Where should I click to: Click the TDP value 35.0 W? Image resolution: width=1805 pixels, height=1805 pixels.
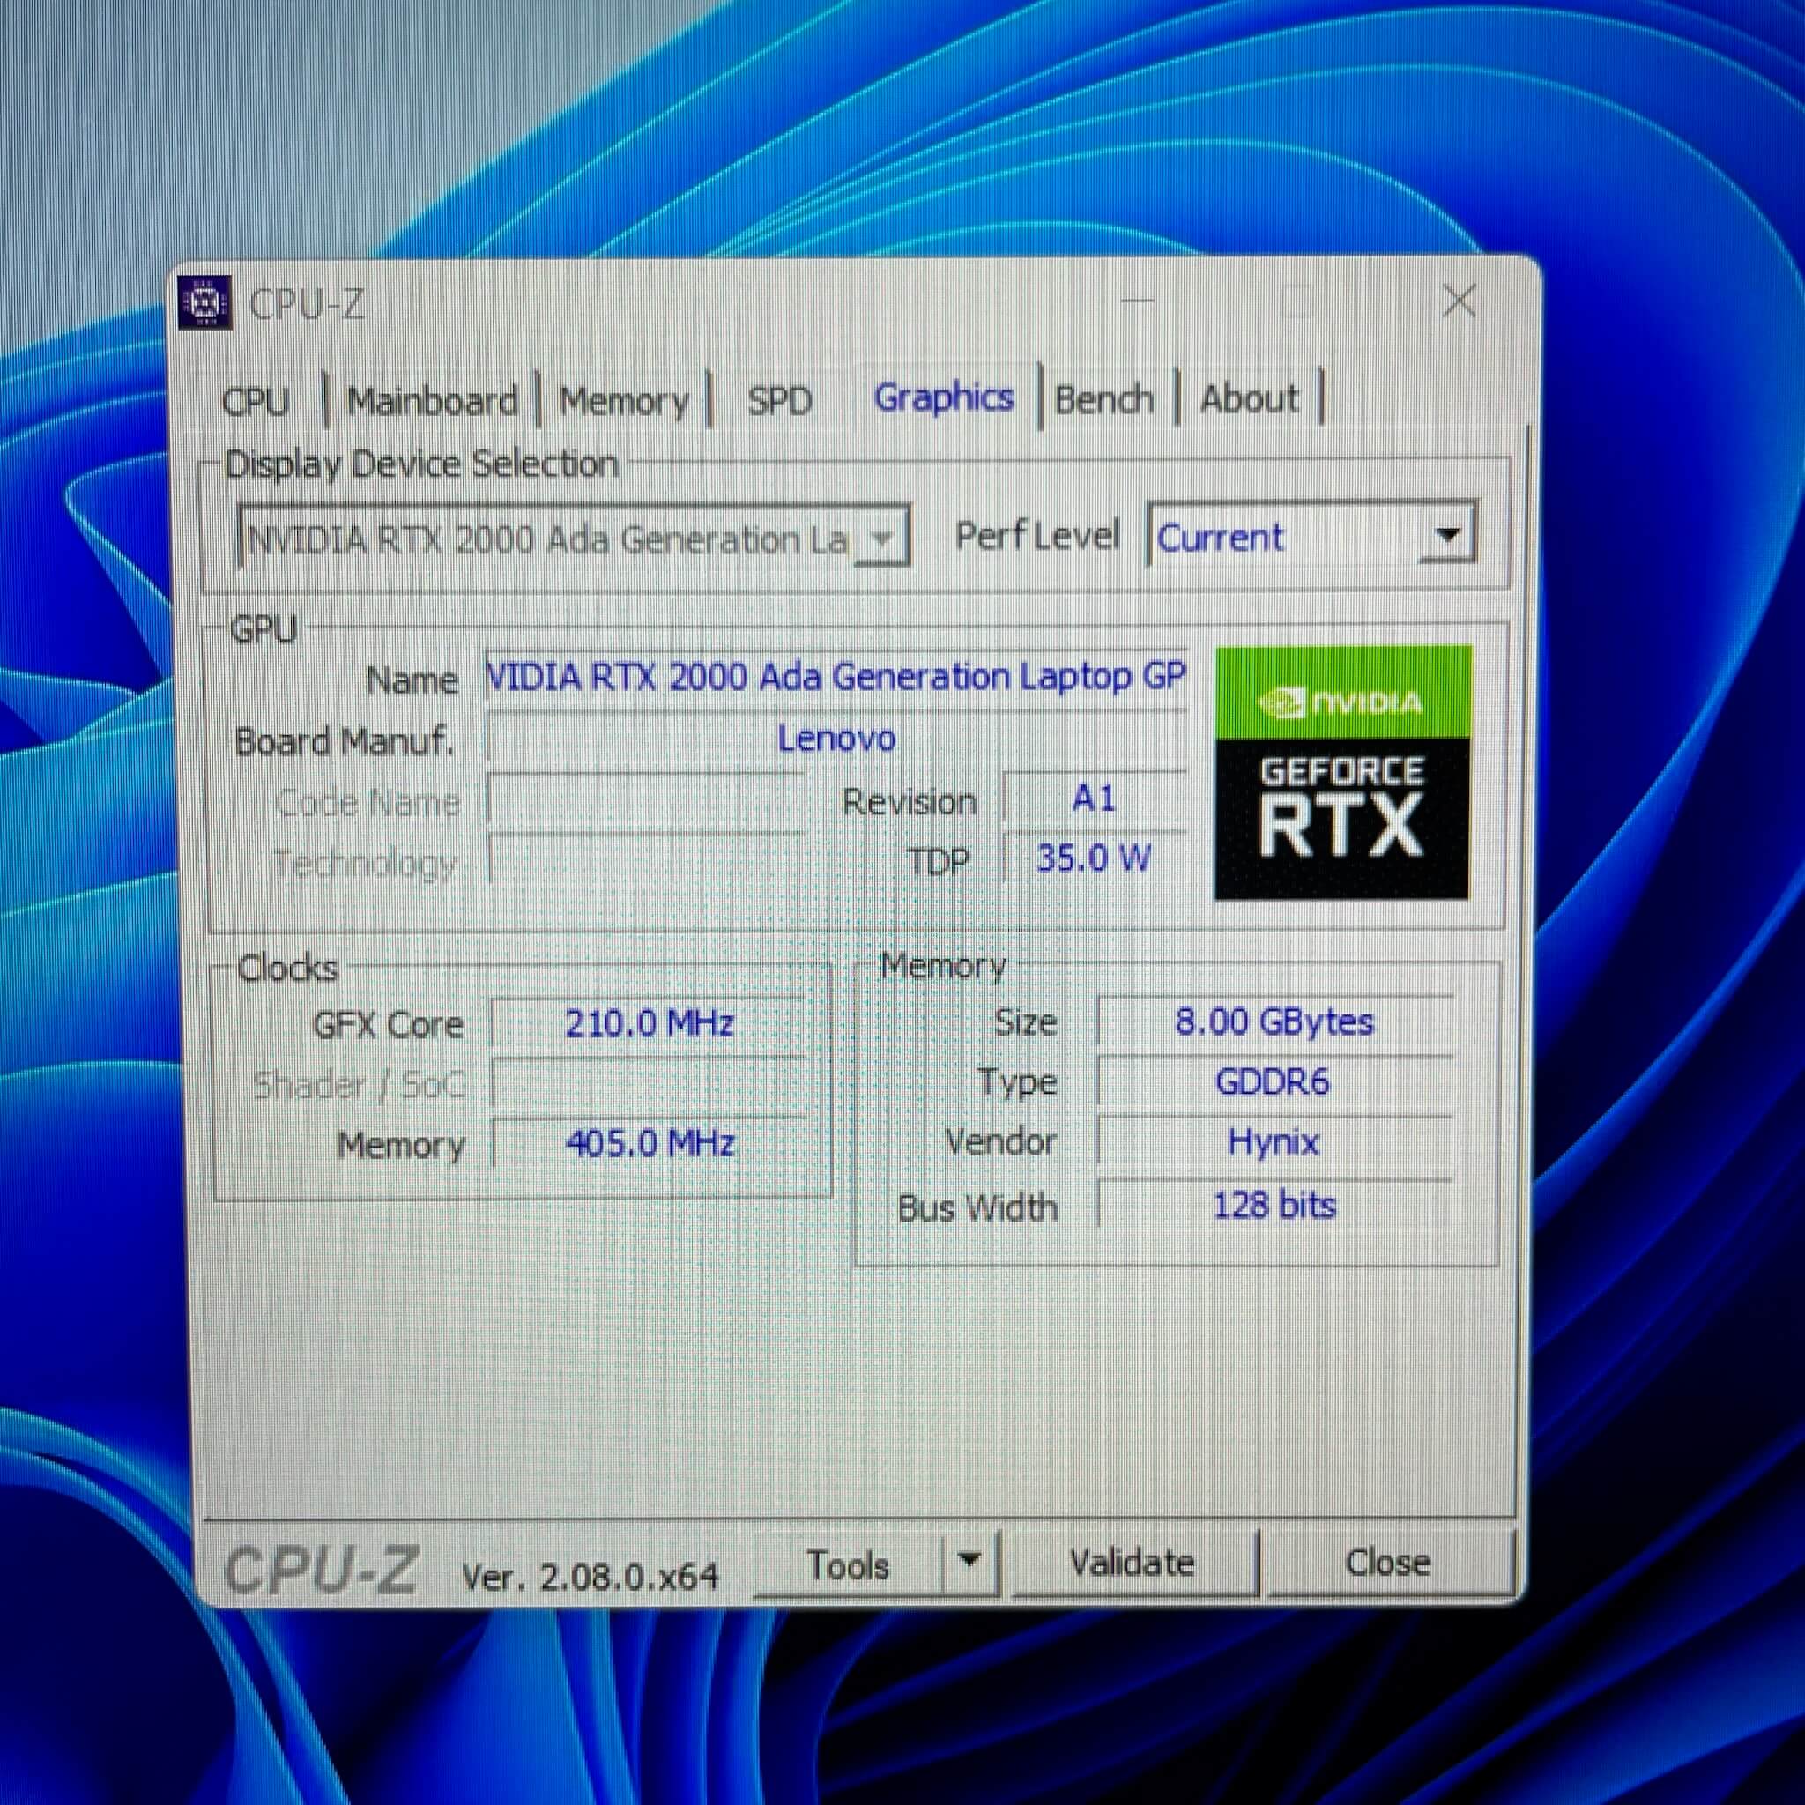pos(1094,858)
